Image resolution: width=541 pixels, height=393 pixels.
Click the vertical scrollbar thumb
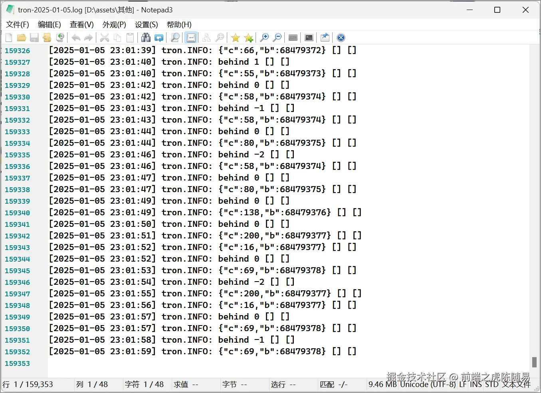tap(534, 362)
